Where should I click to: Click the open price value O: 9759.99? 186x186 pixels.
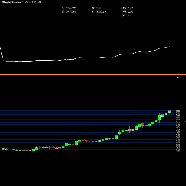click(x=69, y=8)
